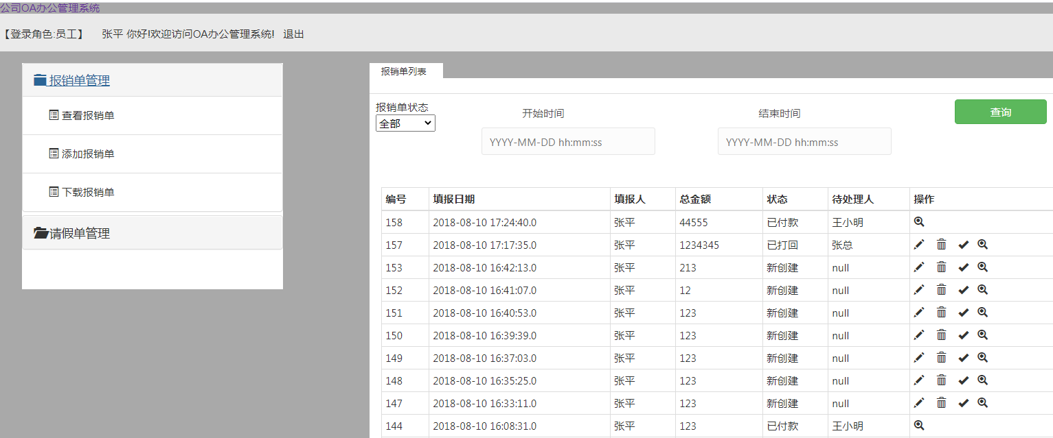This screenshot has height=438, width=1053.
Task: Click date 2018-08-10 16:42:13.0
Action: [x=484, y=267]
